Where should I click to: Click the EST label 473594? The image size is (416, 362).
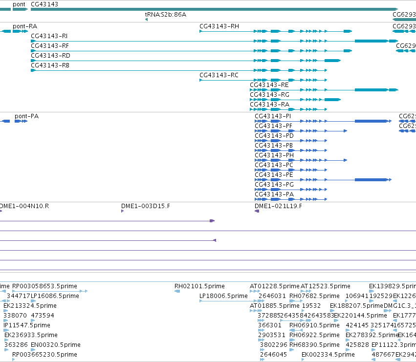point(43,316)
